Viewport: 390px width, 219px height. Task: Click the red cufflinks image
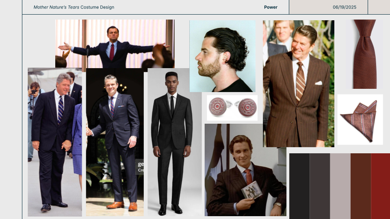click(232, 108)
